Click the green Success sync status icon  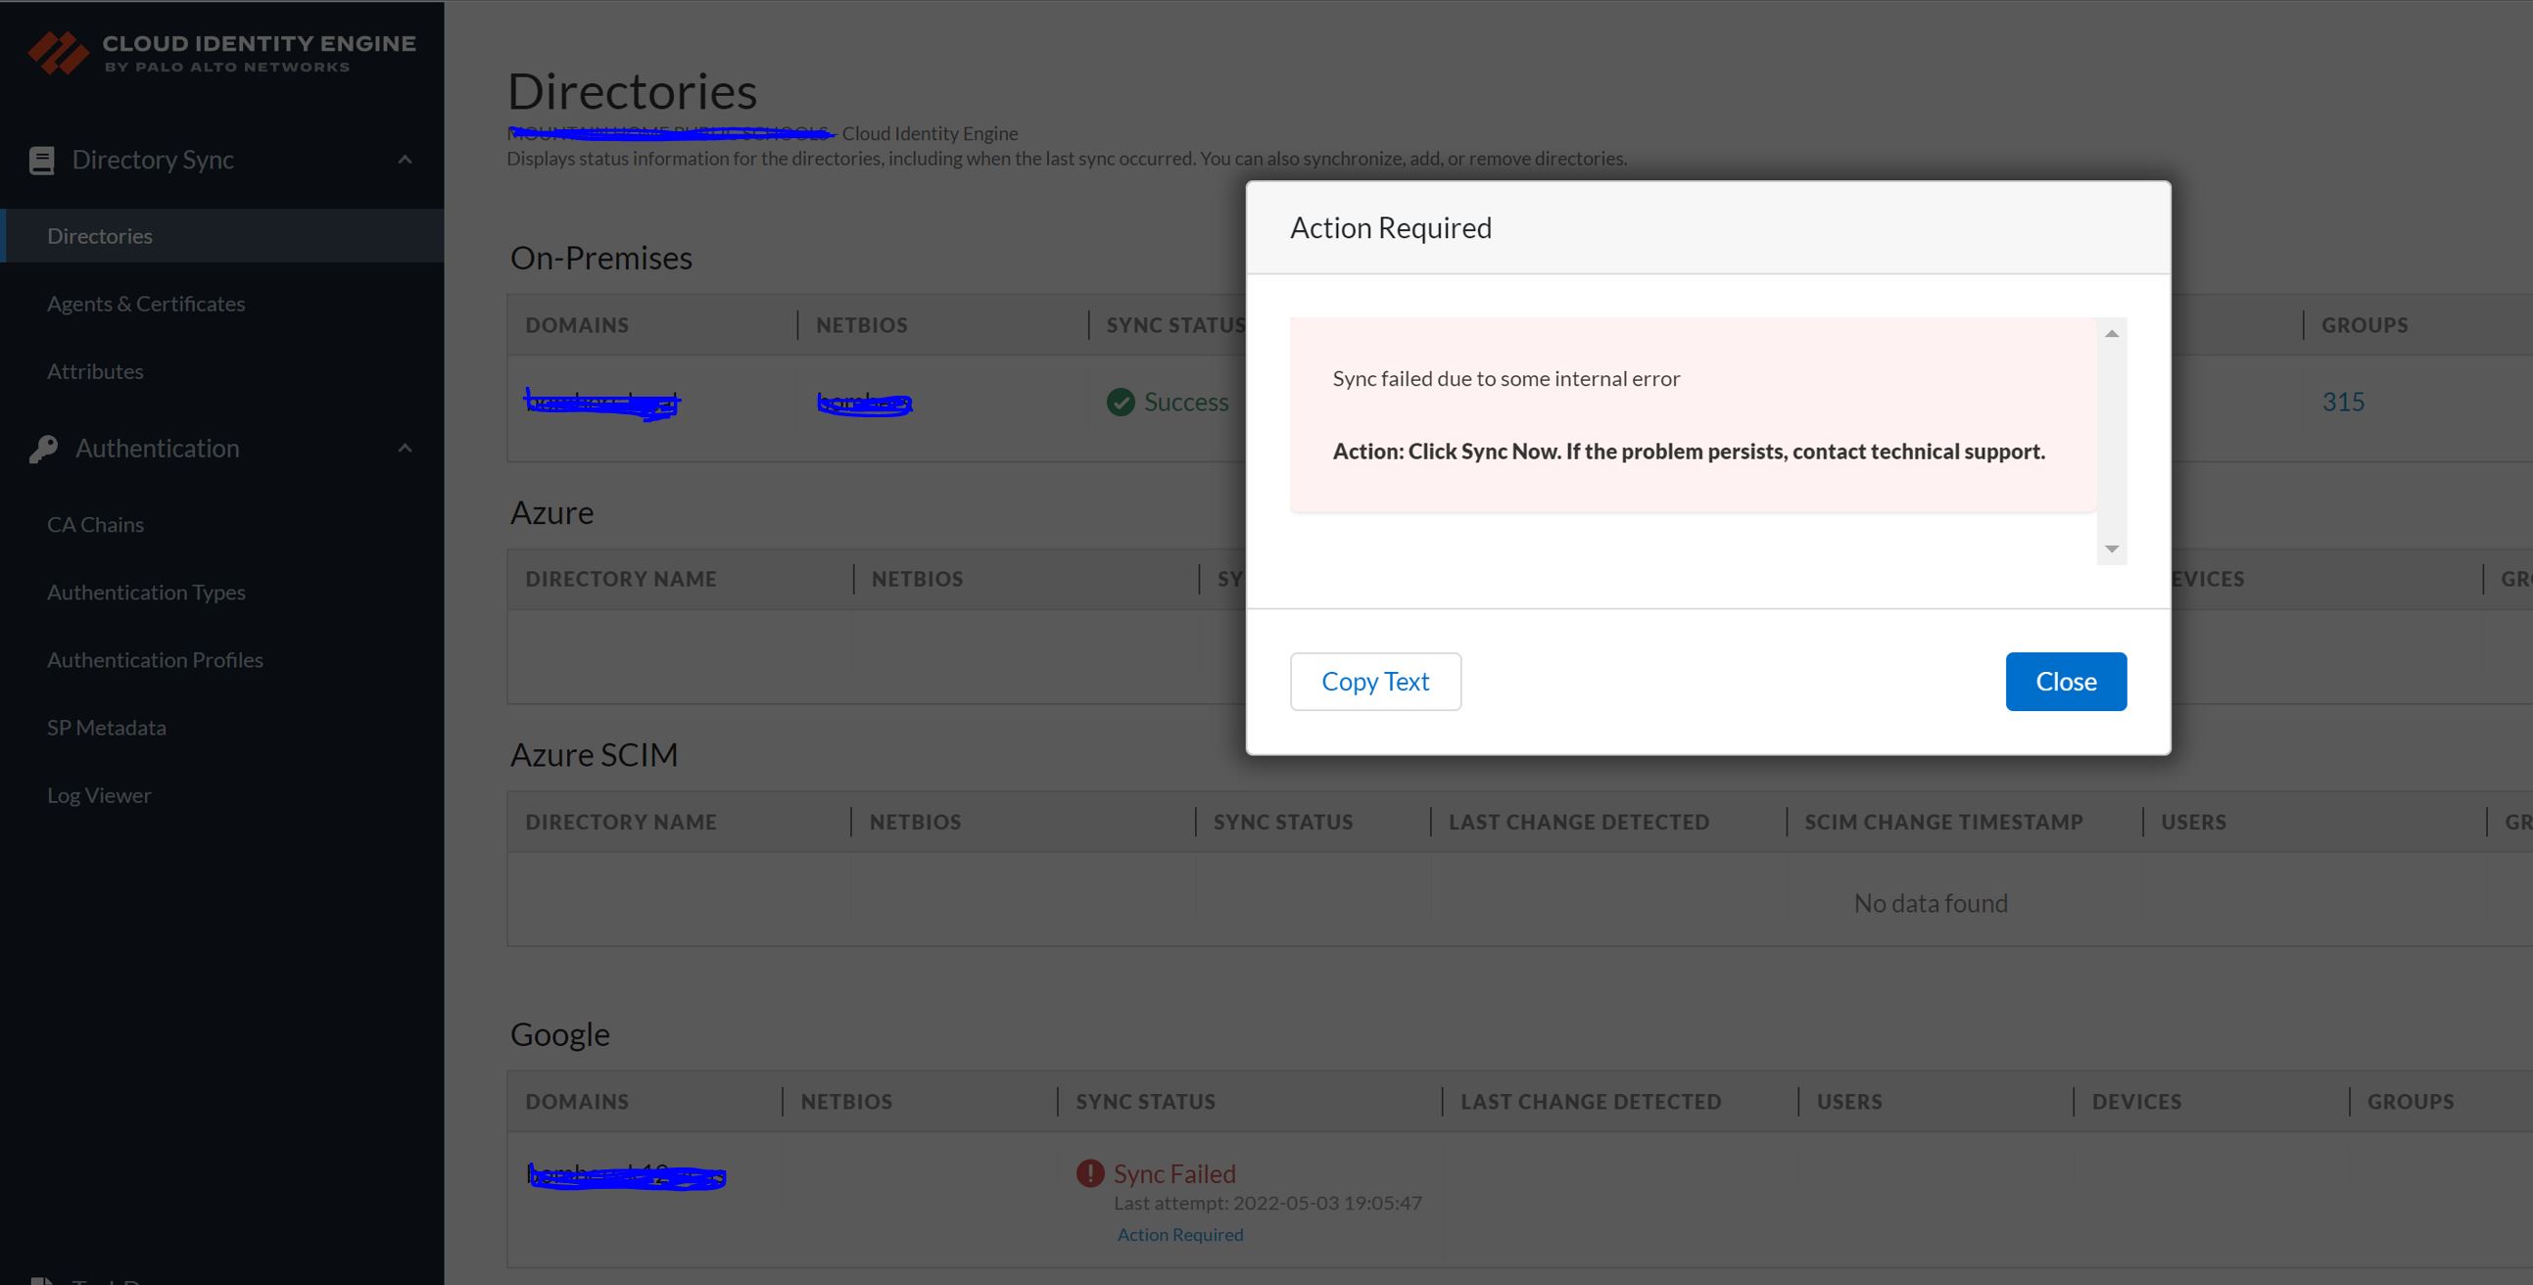coord(1120,403)
